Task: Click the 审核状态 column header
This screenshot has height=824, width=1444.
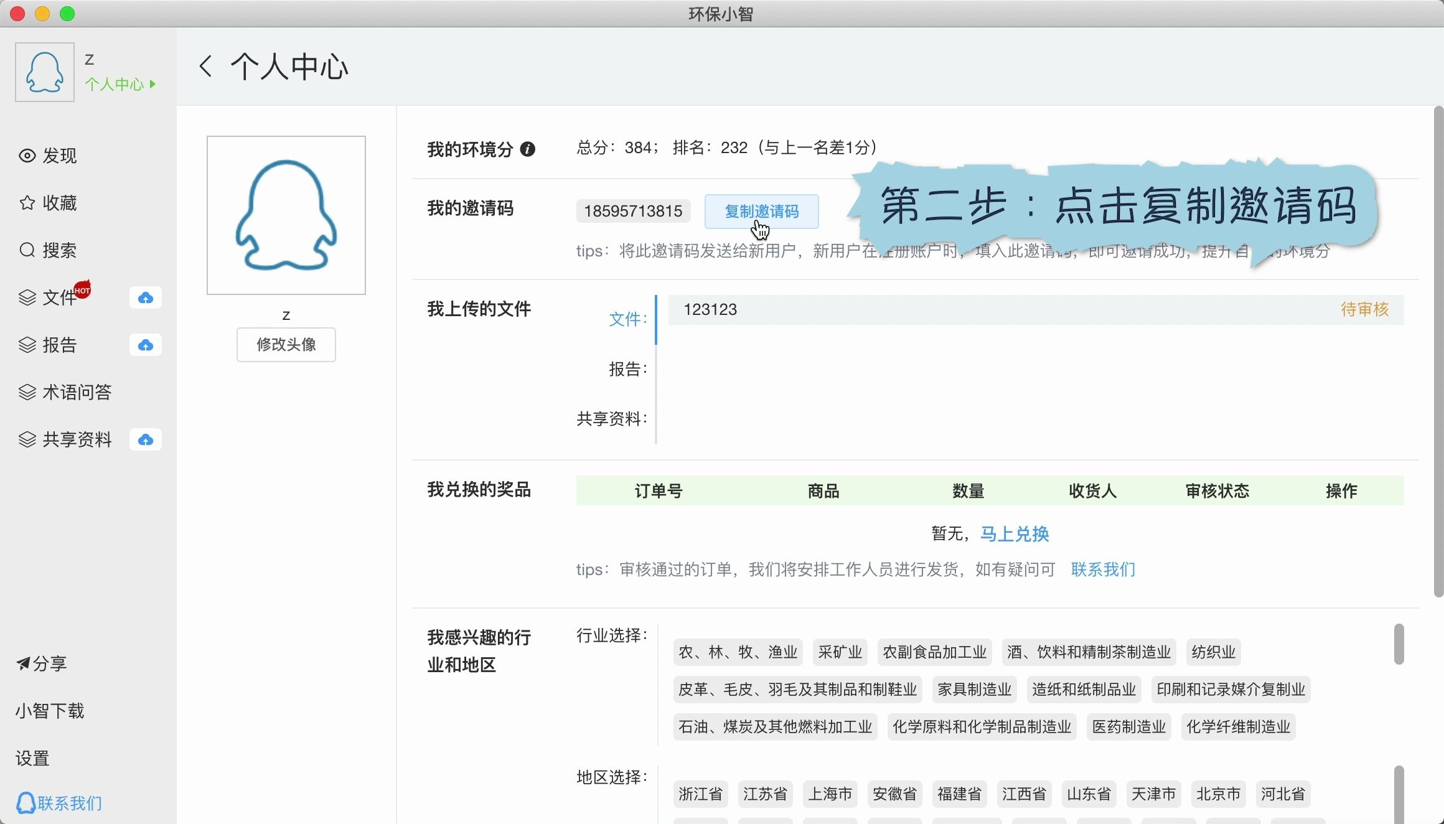Action: click(1217, 491)
